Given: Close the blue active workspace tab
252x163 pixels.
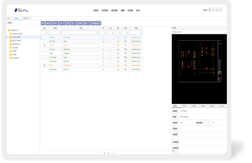Looking at the screenshot, I should point(21,19).
